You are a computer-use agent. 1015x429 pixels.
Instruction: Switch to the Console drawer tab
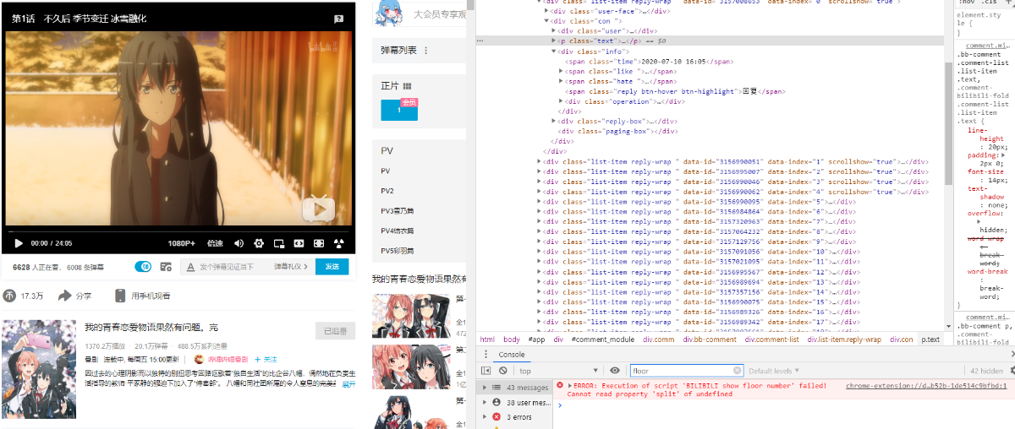[x=511, y=355]
